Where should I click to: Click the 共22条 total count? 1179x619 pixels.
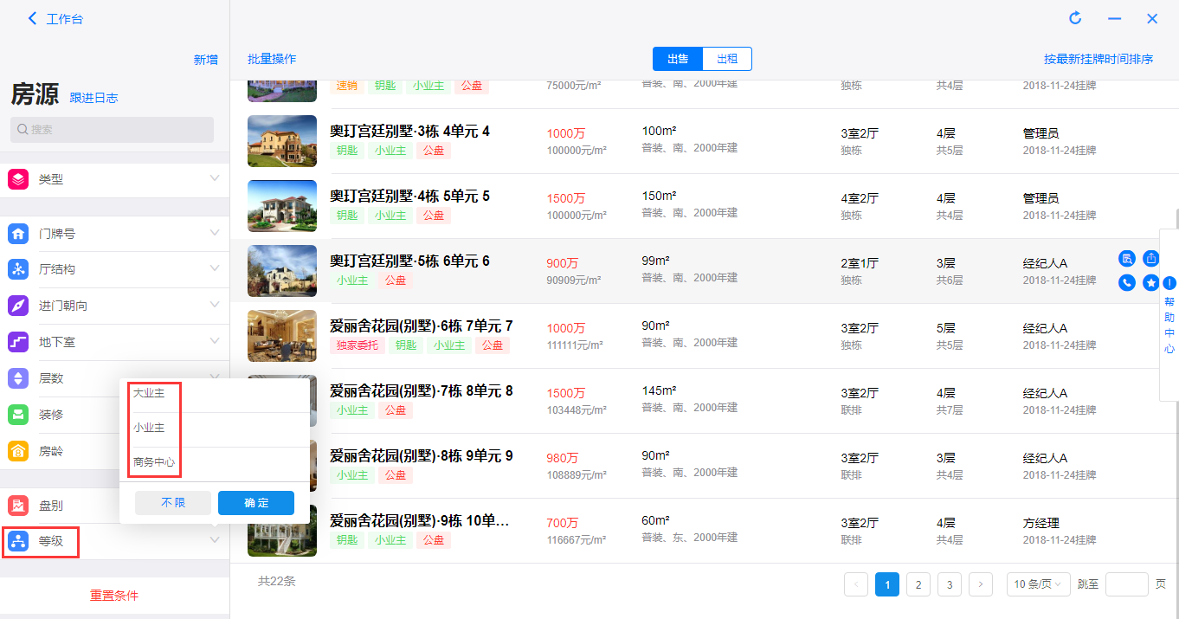point(277,581)
